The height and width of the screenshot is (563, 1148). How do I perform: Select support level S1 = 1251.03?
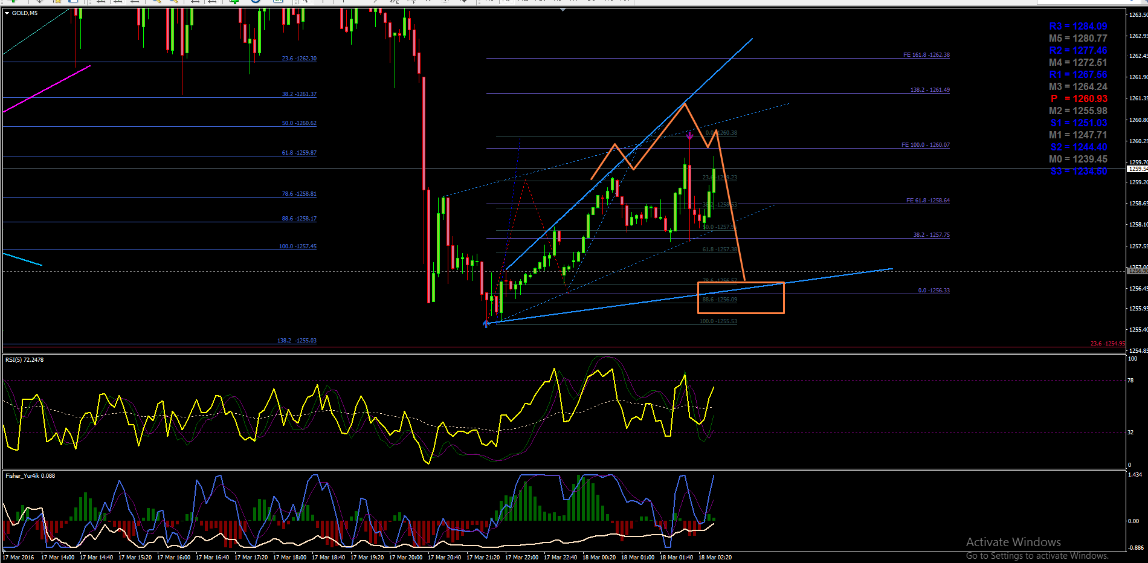pos(1079,123)
